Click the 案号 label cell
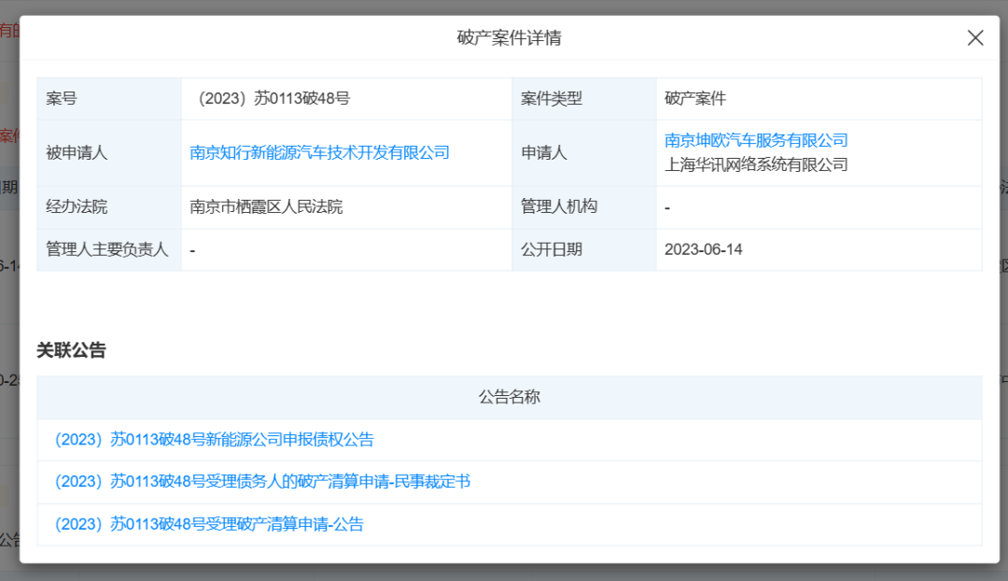This screenshot has height=581, width=1008. click(x=109, y=98)
